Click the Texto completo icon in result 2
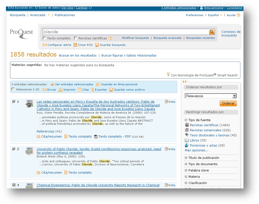 [x=66, y=172]
